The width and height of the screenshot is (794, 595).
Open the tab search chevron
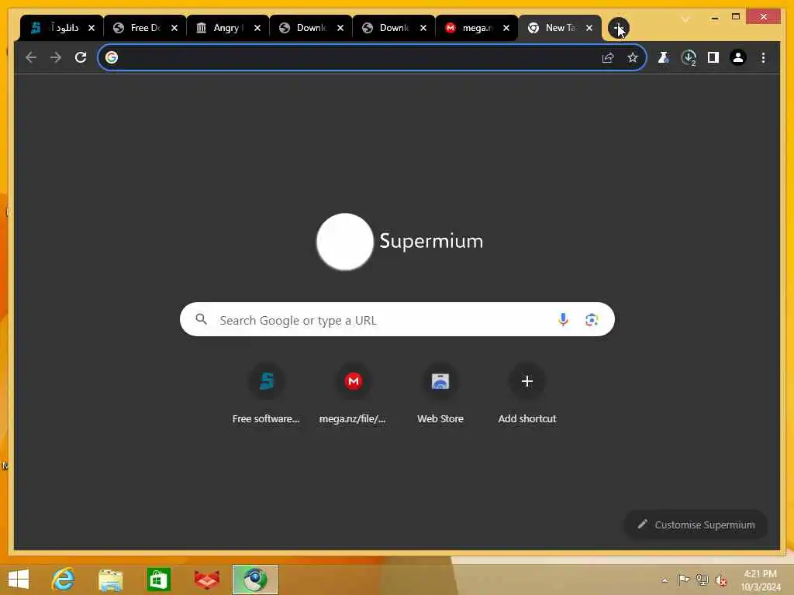pyautogui.click(x=685, y=19)
